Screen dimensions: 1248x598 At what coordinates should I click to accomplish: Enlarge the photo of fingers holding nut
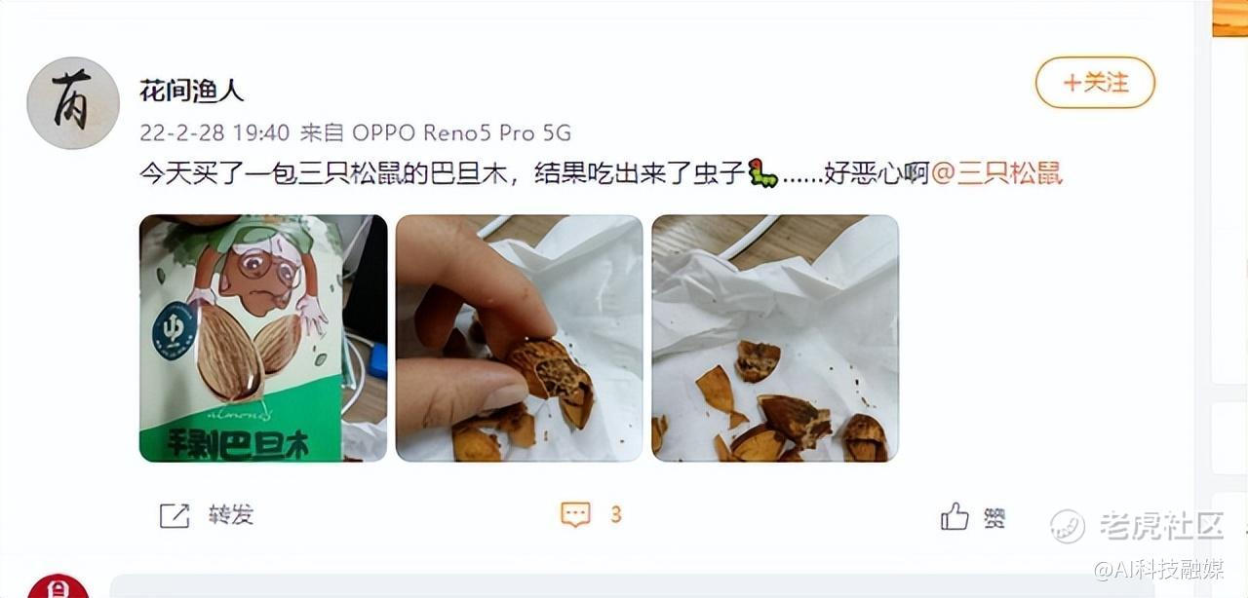(519, 338)
